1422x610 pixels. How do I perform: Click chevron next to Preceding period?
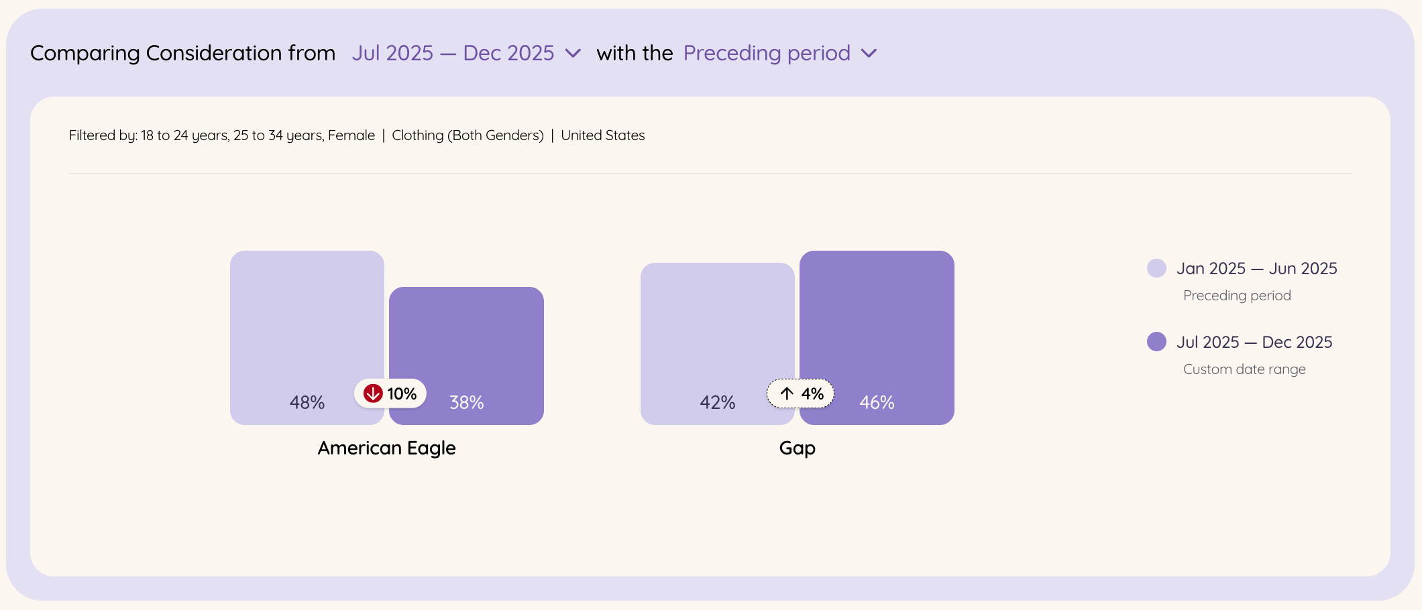tap(869, 53)
